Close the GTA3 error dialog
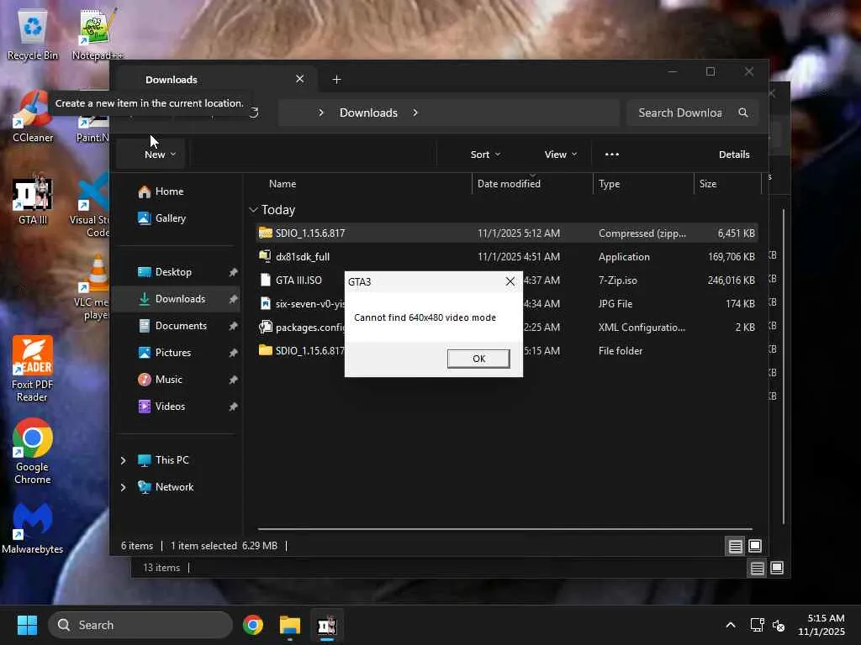 click(510, 281)
